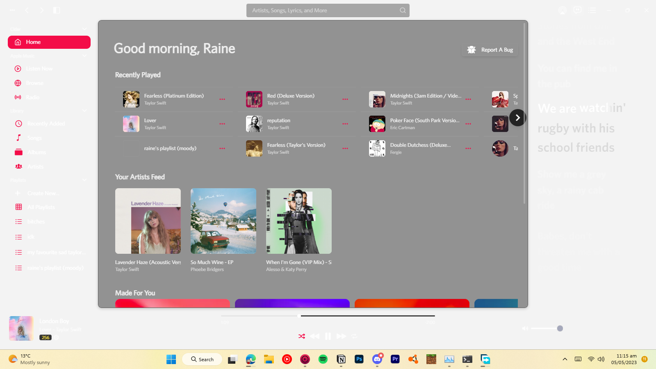Collapse the Library section in sidebar
This screenshot has height=369, width=656.
[84, 110]
